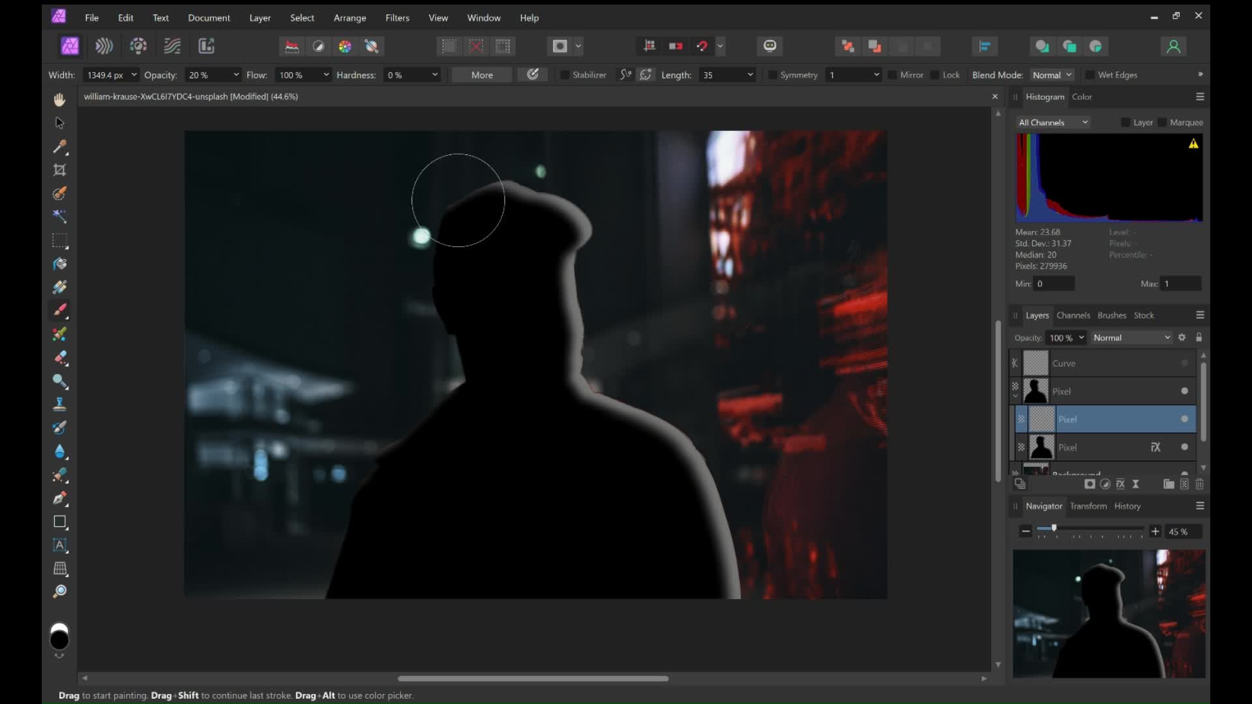Viewport: 1252px width, 704px height.
Task: Activate the Paint Brush tool
Action: pos(59,311)
